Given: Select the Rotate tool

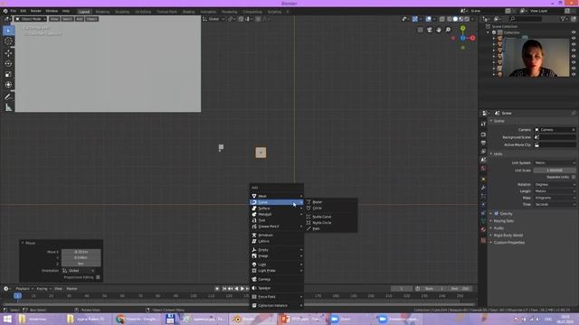Looking at the screenshot, I should [x=8, y=64].
